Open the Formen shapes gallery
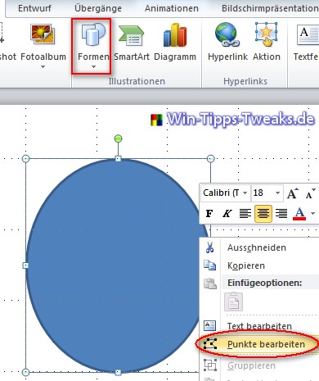Image resolution: width=319 pixels, height=381 pixels. coord(93,46)
